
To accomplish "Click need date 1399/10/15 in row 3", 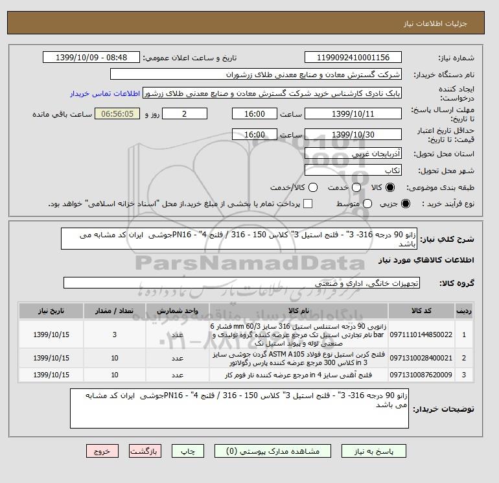I will tap(51, 375).
